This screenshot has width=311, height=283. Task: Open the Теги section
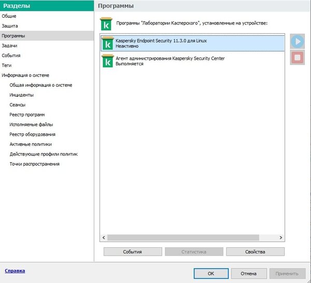click(7, 65)
